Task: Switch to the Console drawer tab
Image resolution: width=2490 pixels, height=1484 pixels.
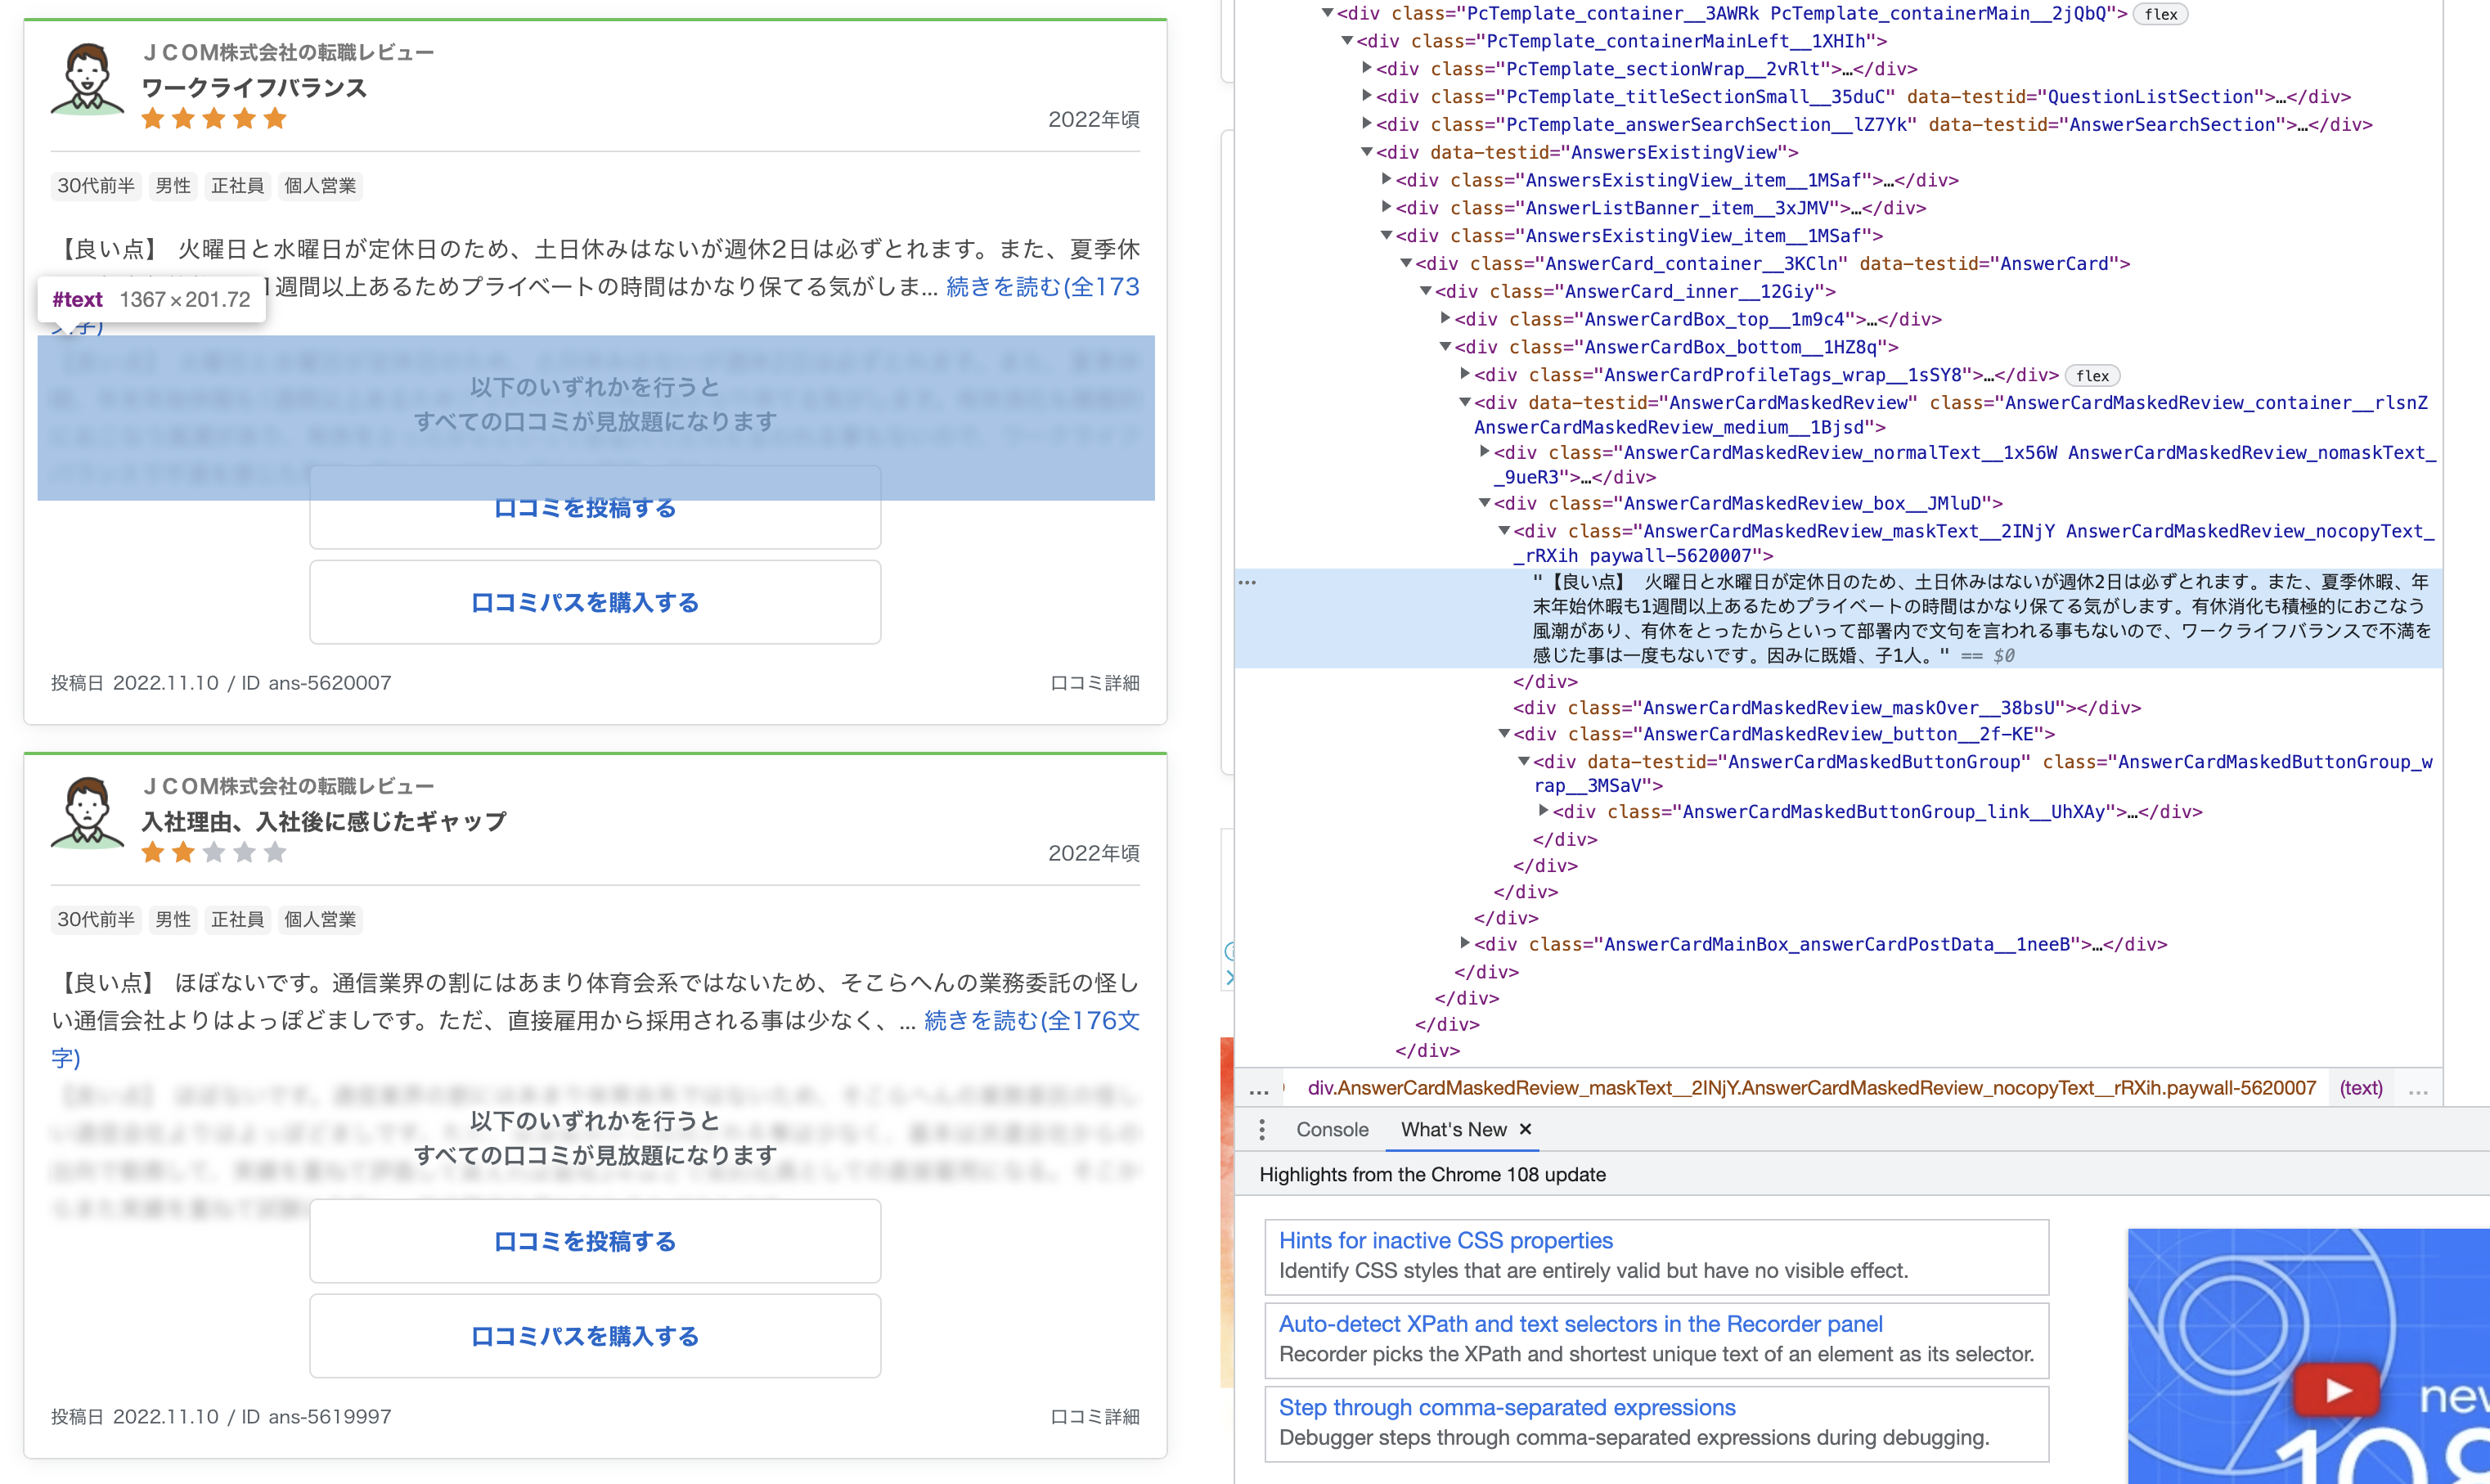Action: pyautogui.click(x=1332, y=1129)
